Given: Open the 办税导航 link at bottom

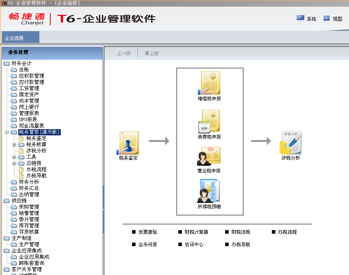Looking at the screenshot, I should click(241, 245).
